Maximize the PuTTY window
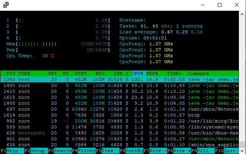246x154 pixels. pyautogui.click(x=220, y=5)
